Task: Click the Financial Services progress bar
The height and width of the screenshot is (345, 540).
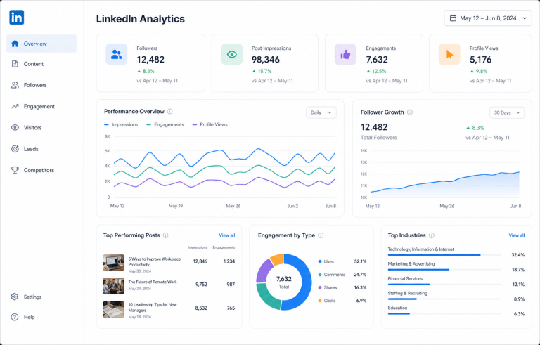Action: [x=444, y=285]
